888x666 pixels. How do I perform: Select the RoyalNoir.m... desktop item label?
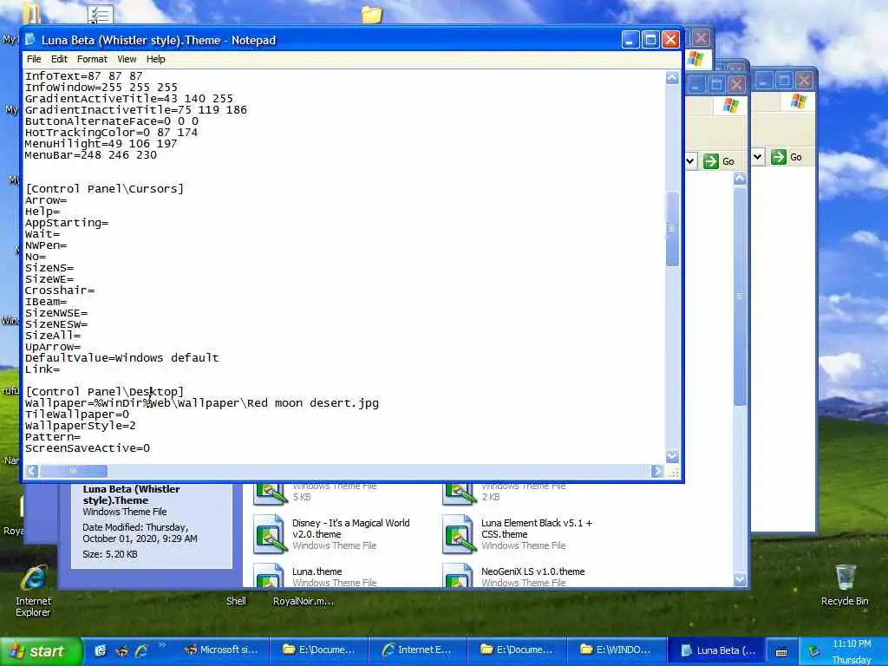(303, 601)
